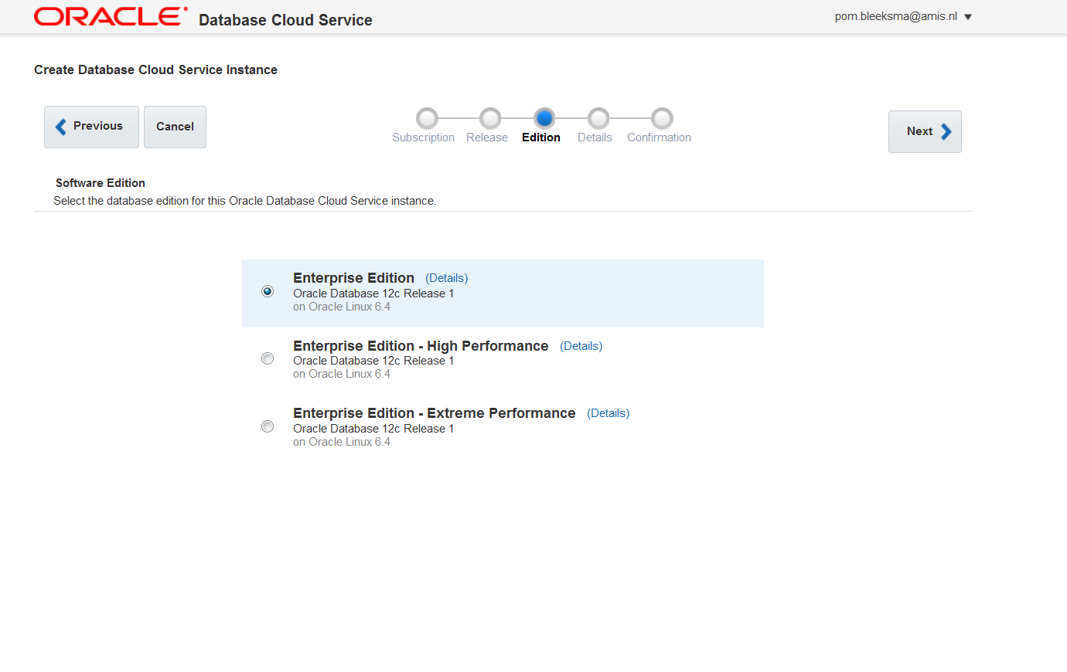
Task: Click the Next button's right chevron
Action: (946, 132)
